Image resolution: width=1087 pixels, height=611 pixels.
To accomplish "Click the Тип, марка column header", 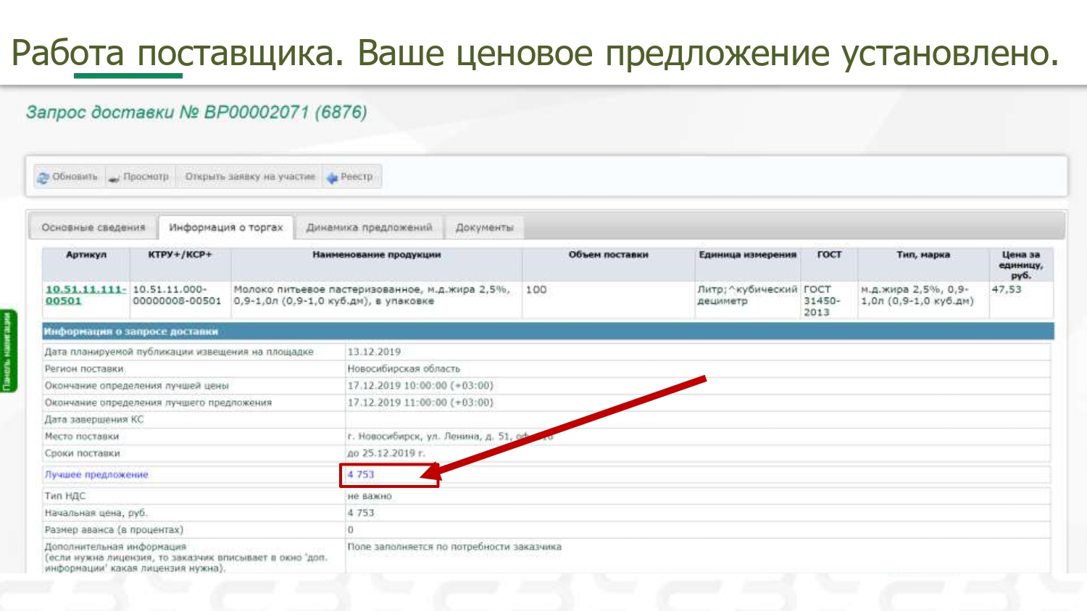I will (x=923, y=255).
